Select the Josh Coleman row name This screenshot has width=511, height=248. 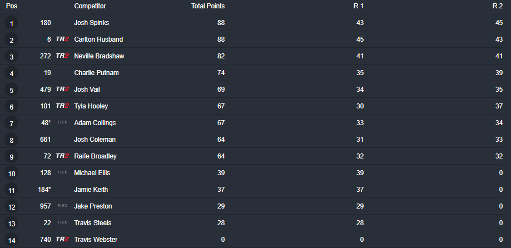click(95, 140)
